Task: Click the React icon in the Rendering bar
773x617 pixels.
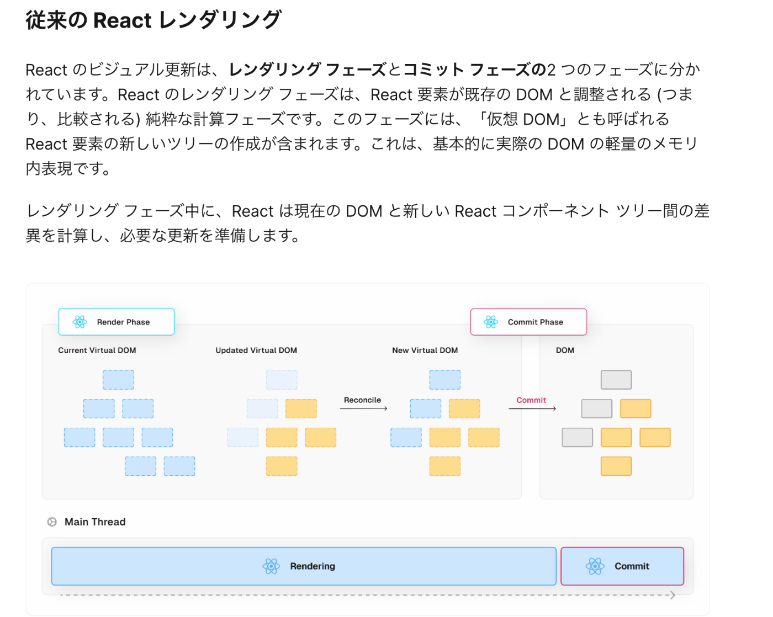Action: 271,566
